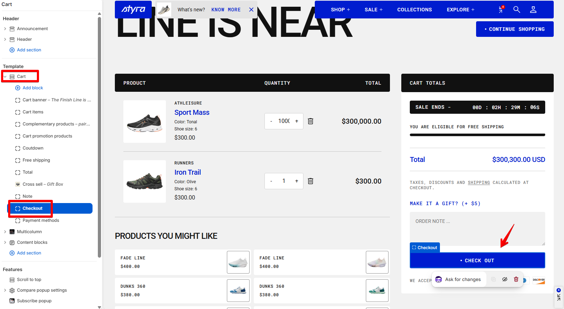Click the blue CHECK OUT button
Viewport: 564px width, 309px height.
click(477, 260)
